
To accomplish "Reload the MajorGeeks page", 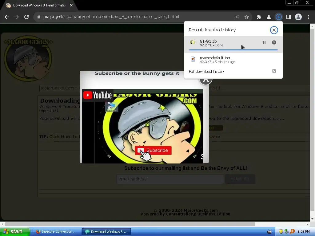I will coord(26,17).
